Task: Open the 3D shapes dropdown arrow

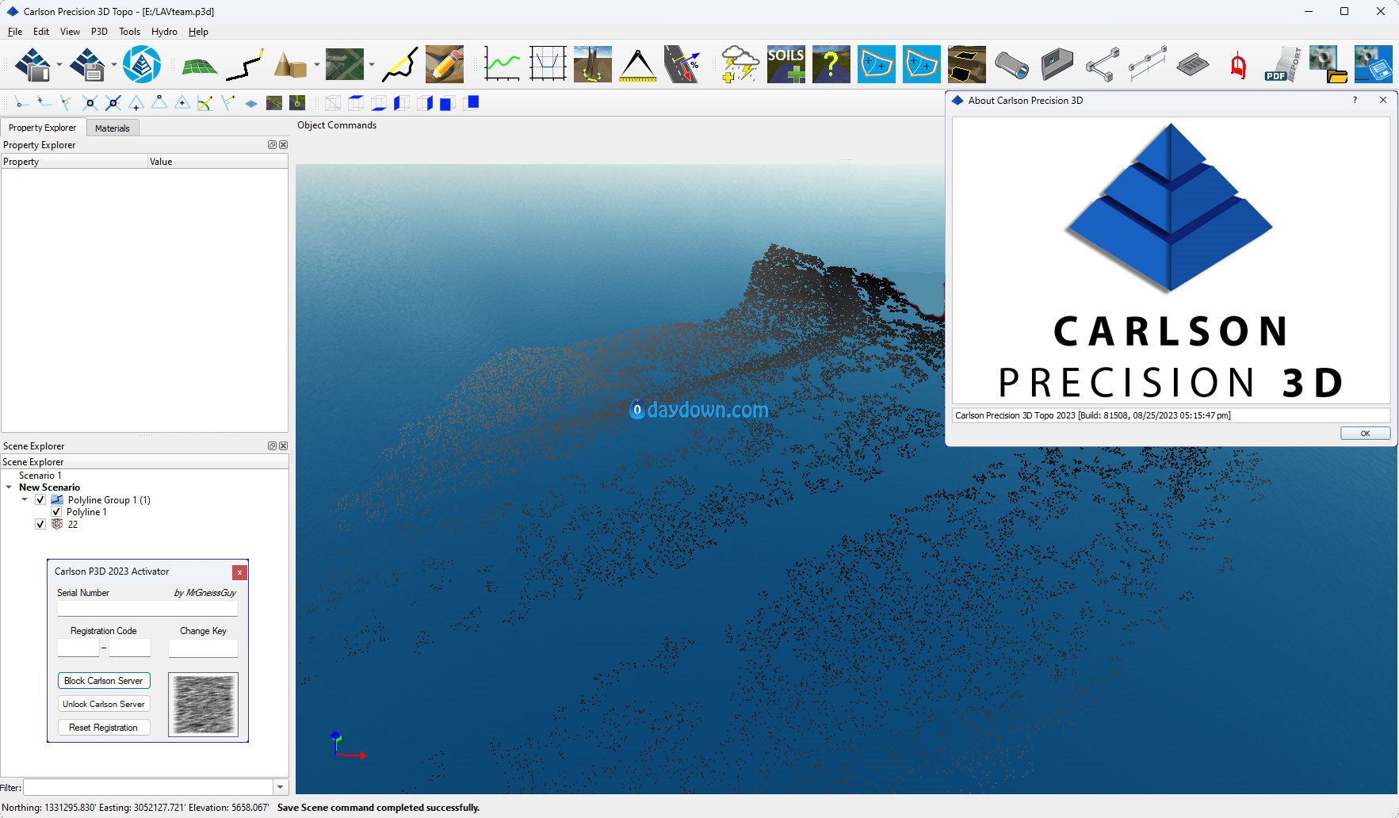Action: click(316, 65)
